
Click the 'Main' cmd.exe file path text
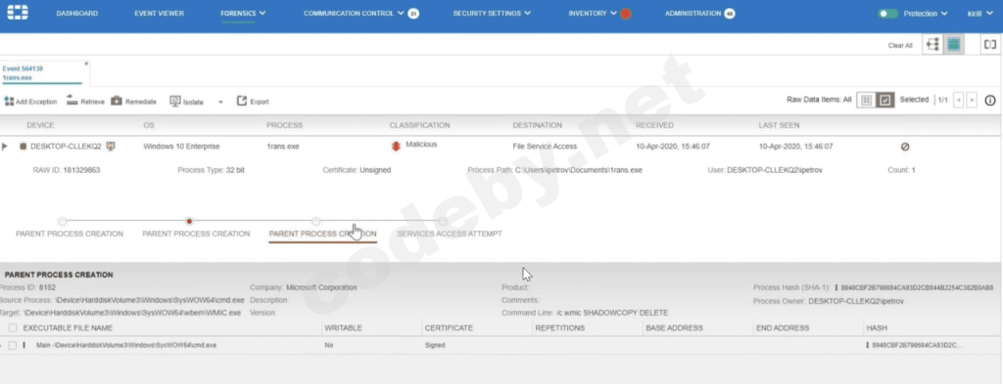coord(126,345)
